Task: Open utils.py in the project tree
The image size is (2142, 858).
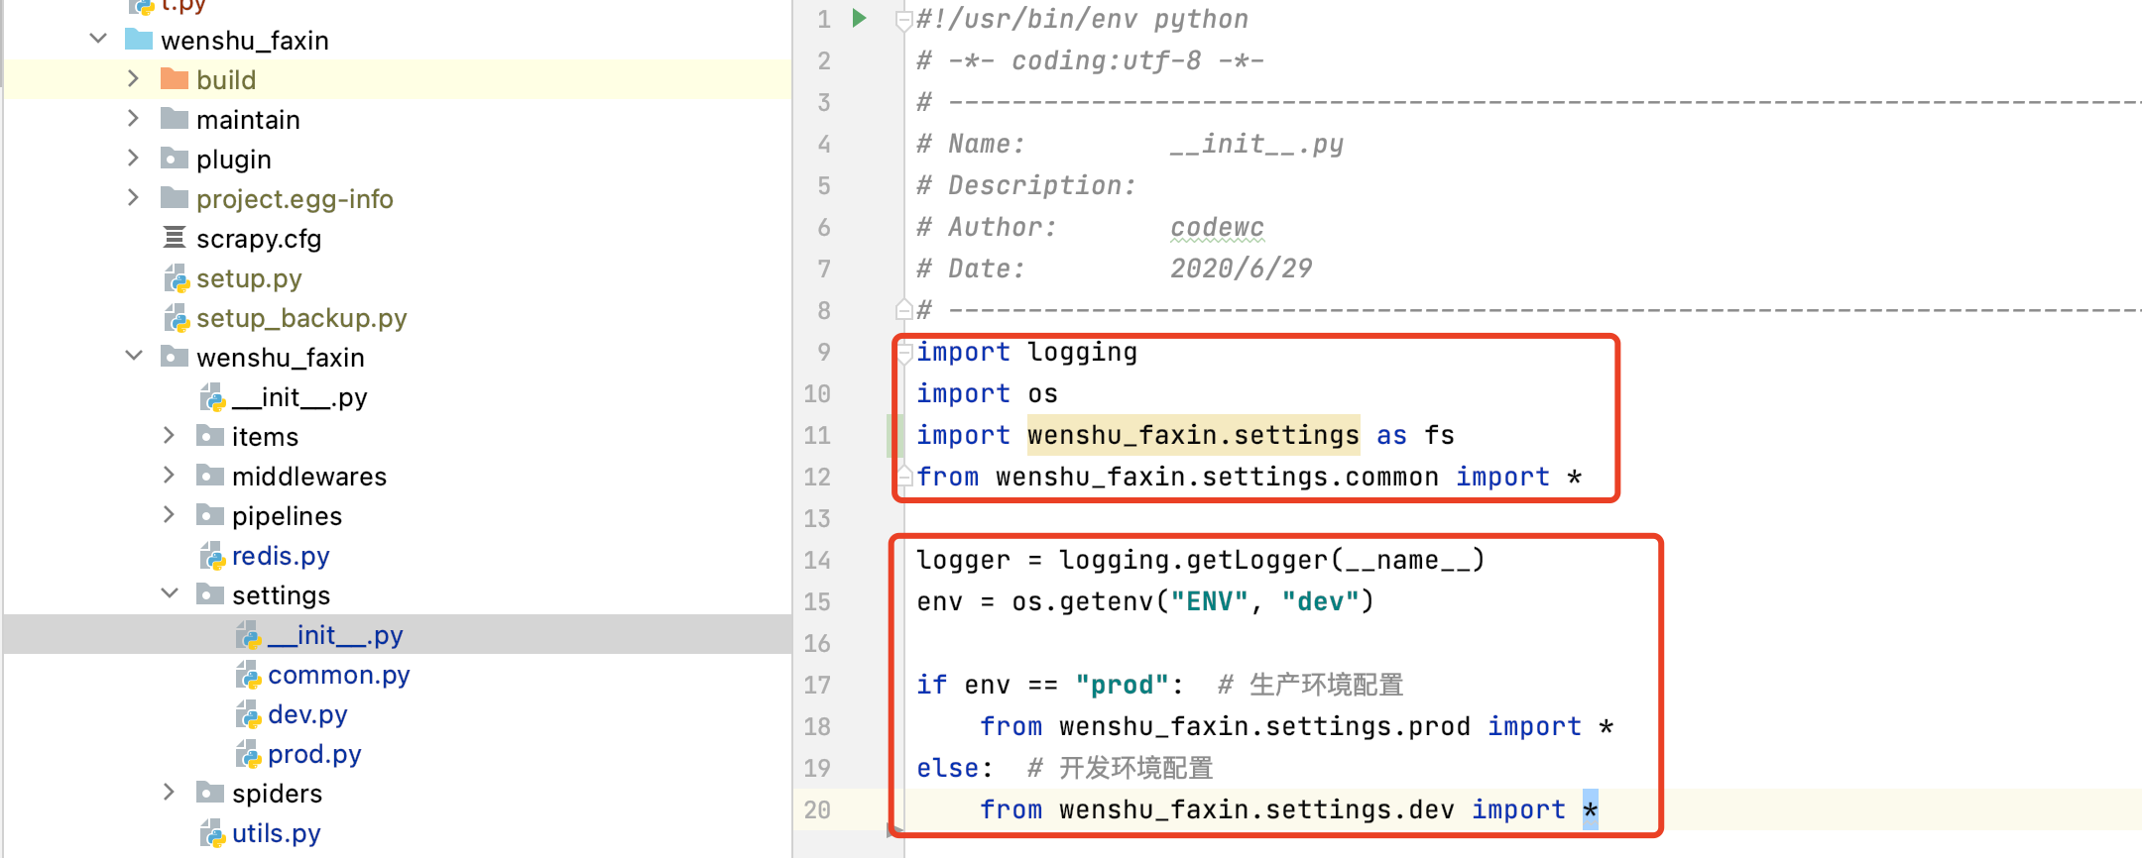Action: [277, 833]
